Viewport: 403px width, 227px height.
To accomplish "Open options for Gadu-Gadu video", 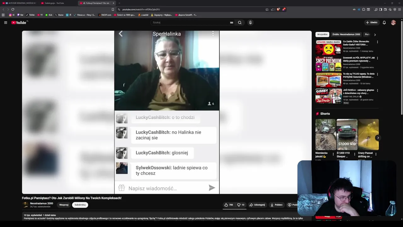I will tap(377, 42).
